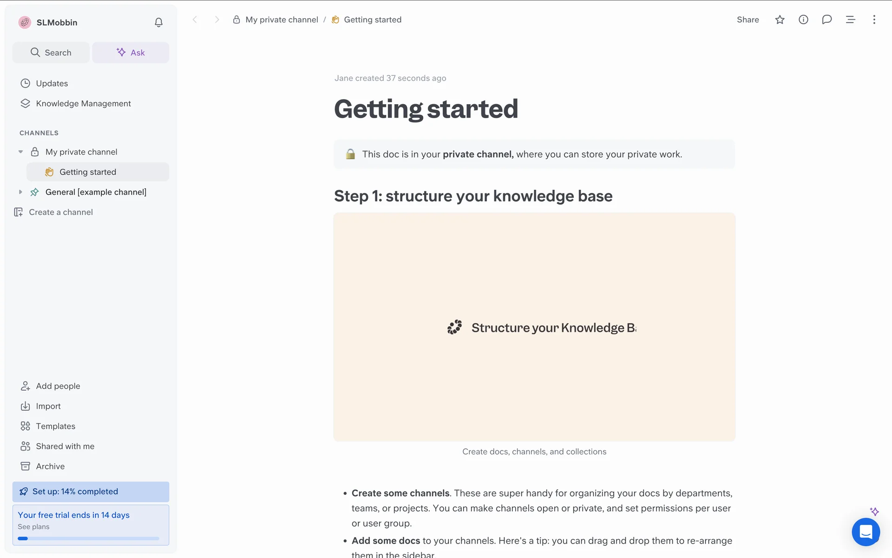Play the Structure your Knowledge Base video
This screenshot has width=892, height=558.
(534, 327)
